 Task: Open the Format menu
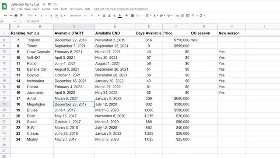[46, 9]
